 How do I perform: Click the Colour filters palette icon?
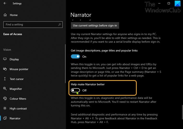(x=5, y=99)
